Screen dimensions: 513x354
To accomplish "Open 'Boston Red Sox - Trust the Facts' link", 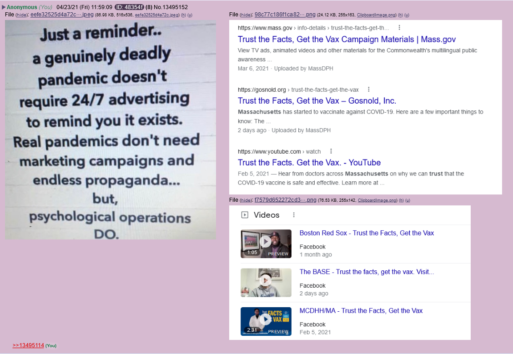I will click(367, 233).
